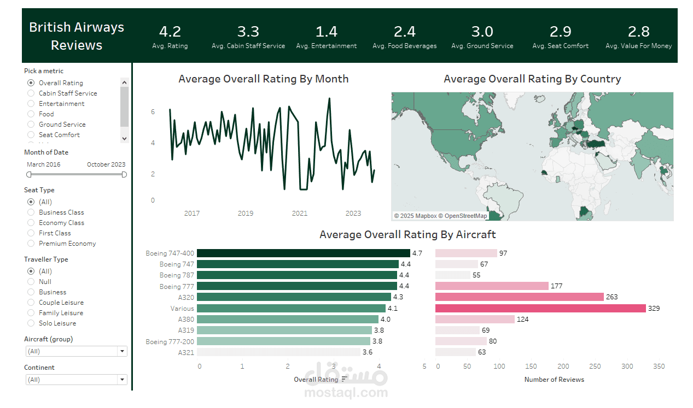Click the Boeing 787 green bar
Viewport: 693px width, 408px height.
click(x=297, y=275)
